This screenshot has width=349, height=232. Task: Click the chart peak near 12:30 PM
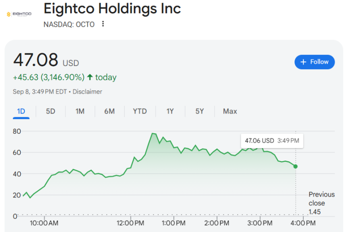tap(152, 133)
